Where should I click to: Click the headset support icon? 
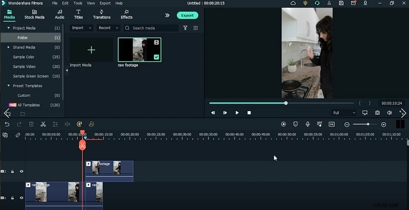pyautogui.click(x=317, y=3)
